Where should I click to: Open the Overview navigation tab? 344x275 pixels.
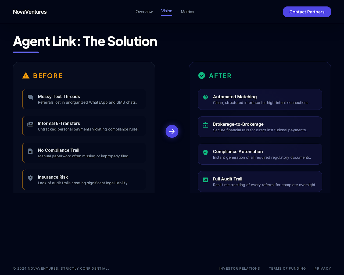[144, 12]
